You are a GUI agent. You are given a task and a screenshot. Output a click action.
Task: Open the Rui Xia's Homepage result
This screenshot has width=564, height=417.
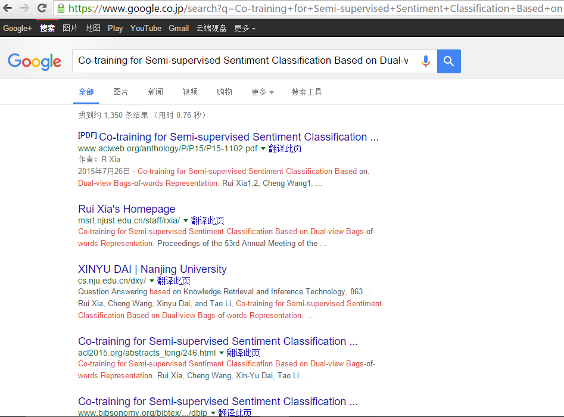click(x=127, y=209)
